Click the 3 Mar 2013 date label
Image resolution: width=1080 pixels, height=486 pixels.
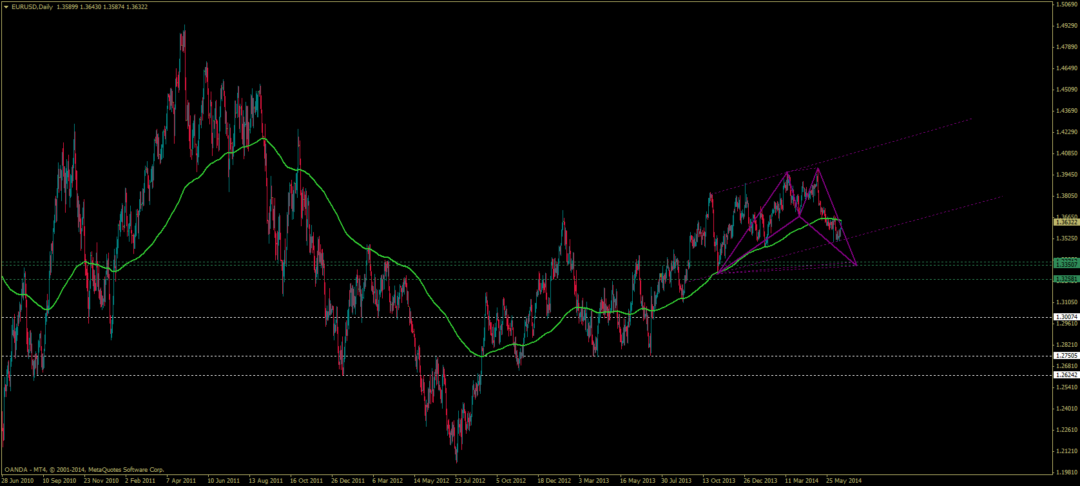[594, 481]
